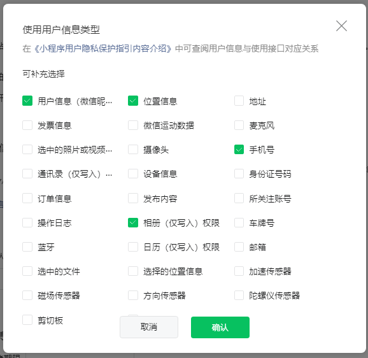Enable the 蓝牙 checkbox
This screenshot has width=368, height=358.
(27, 247)
